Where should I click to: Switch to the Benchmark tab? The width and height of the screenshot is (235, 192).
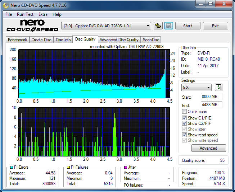(x=17, y=40)
